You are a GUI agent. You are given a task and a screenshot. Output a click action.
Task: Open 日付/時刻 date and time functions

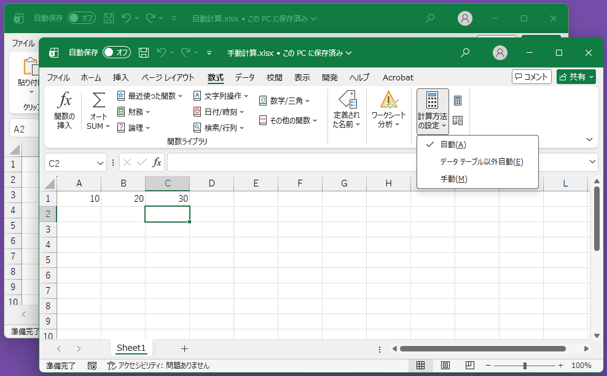(x=219, y=112)
